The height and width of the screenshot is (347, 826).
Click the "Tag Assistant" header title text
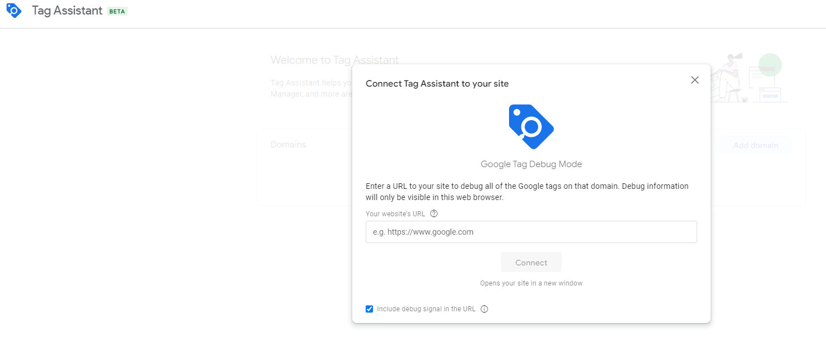coord(67,11)
